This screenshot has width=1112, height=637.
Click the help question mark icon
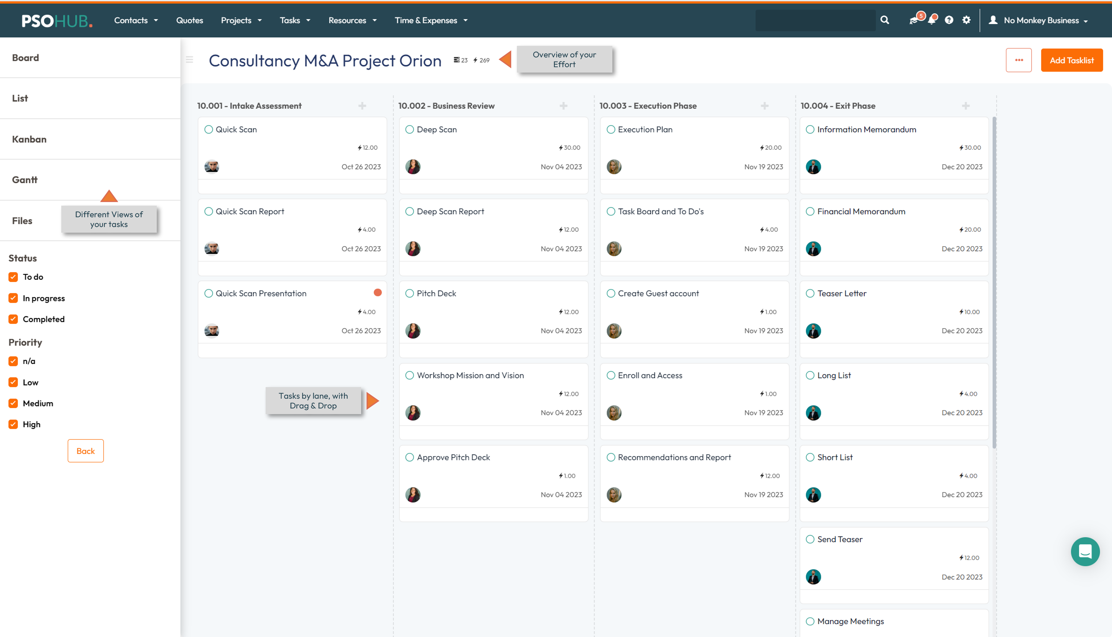948,20
